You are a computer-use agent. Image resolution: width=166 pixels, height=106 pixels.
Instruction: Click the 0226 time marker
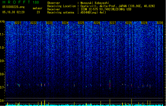pos(97,23)
